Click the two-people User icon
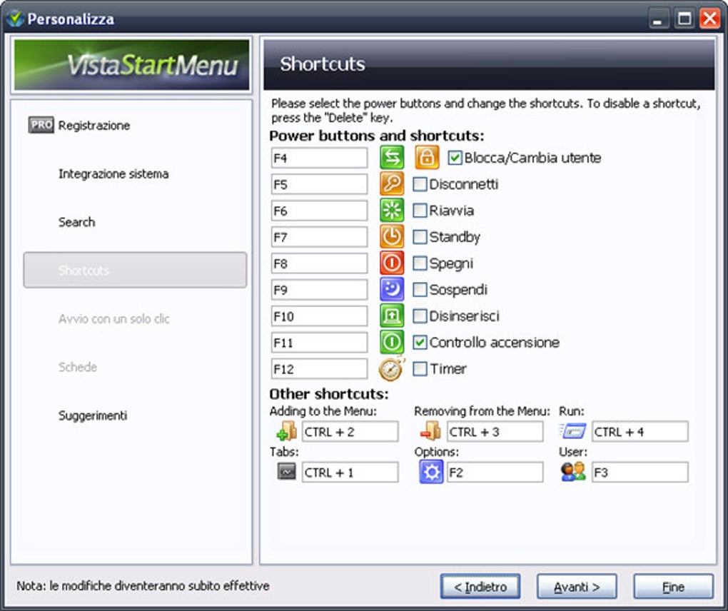This screenshot has height=611, width=728. [573, 473]
